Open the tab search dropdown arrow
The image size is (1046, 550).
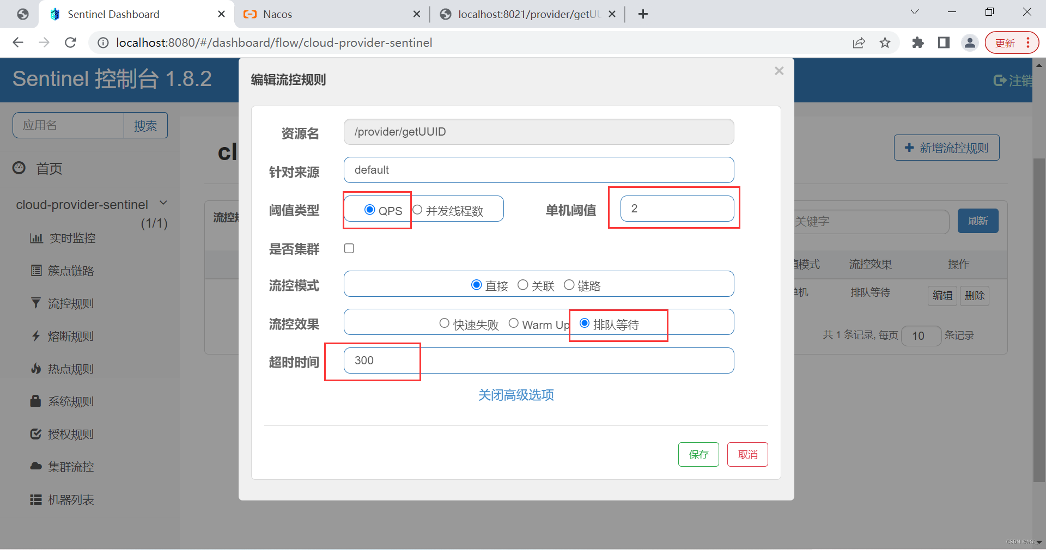click(x=915, y=12)
